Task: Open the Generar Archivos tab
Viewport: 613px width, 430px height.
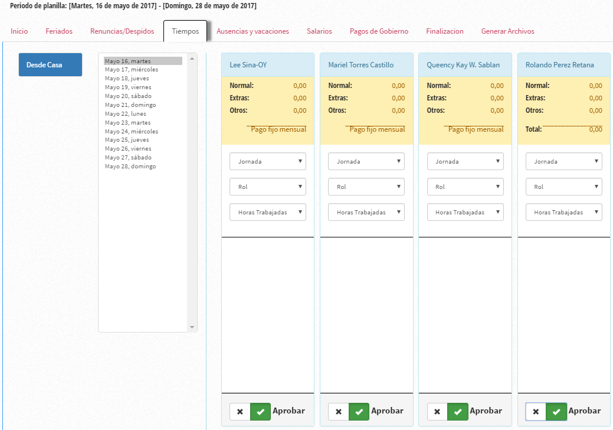Action: click(x=507, y=31)
